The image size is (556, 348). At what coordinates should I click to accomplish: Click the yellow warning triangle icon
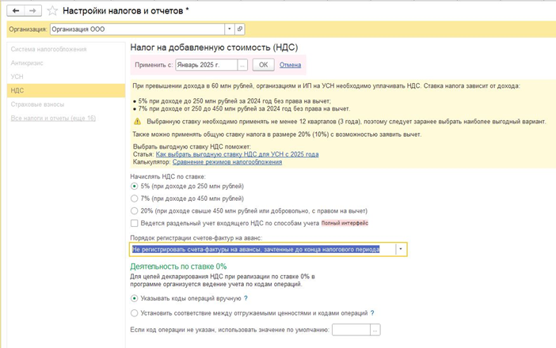[x=138, y=122]
